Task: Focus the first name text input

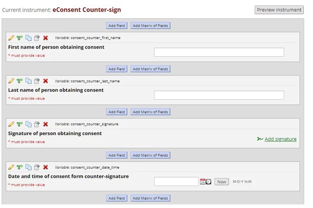Action: coord(219,52)
